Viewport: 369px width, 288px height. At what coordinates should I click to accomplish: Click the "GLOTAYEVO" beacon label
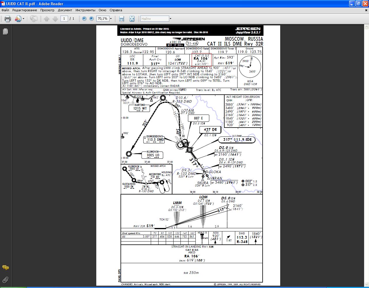tap(129, 184)
